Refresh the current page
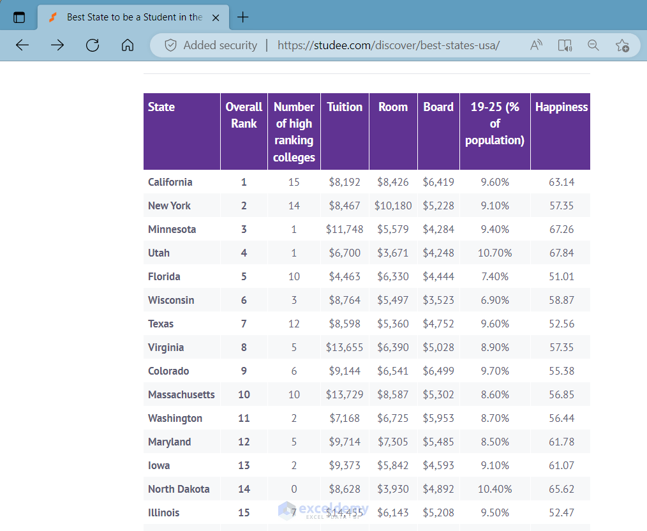Image resolution: width=647 pixels, height=531 pixels. point(93,45)
